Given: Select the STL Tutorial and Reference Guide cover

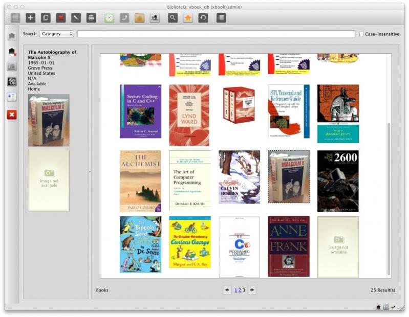Looking at the screenshot, I should [x=289, y=111].
